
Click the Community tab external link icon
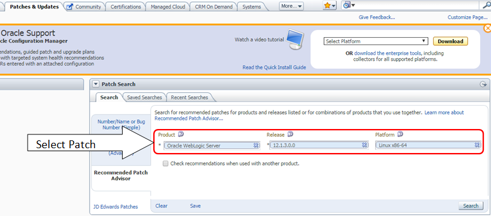(70, 7)
